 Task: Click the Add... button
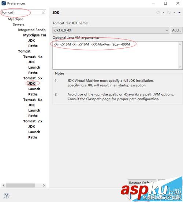[176, 30]
